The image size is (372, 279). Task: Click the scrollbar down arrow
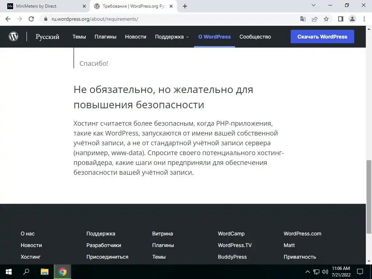tap(369, 262)
